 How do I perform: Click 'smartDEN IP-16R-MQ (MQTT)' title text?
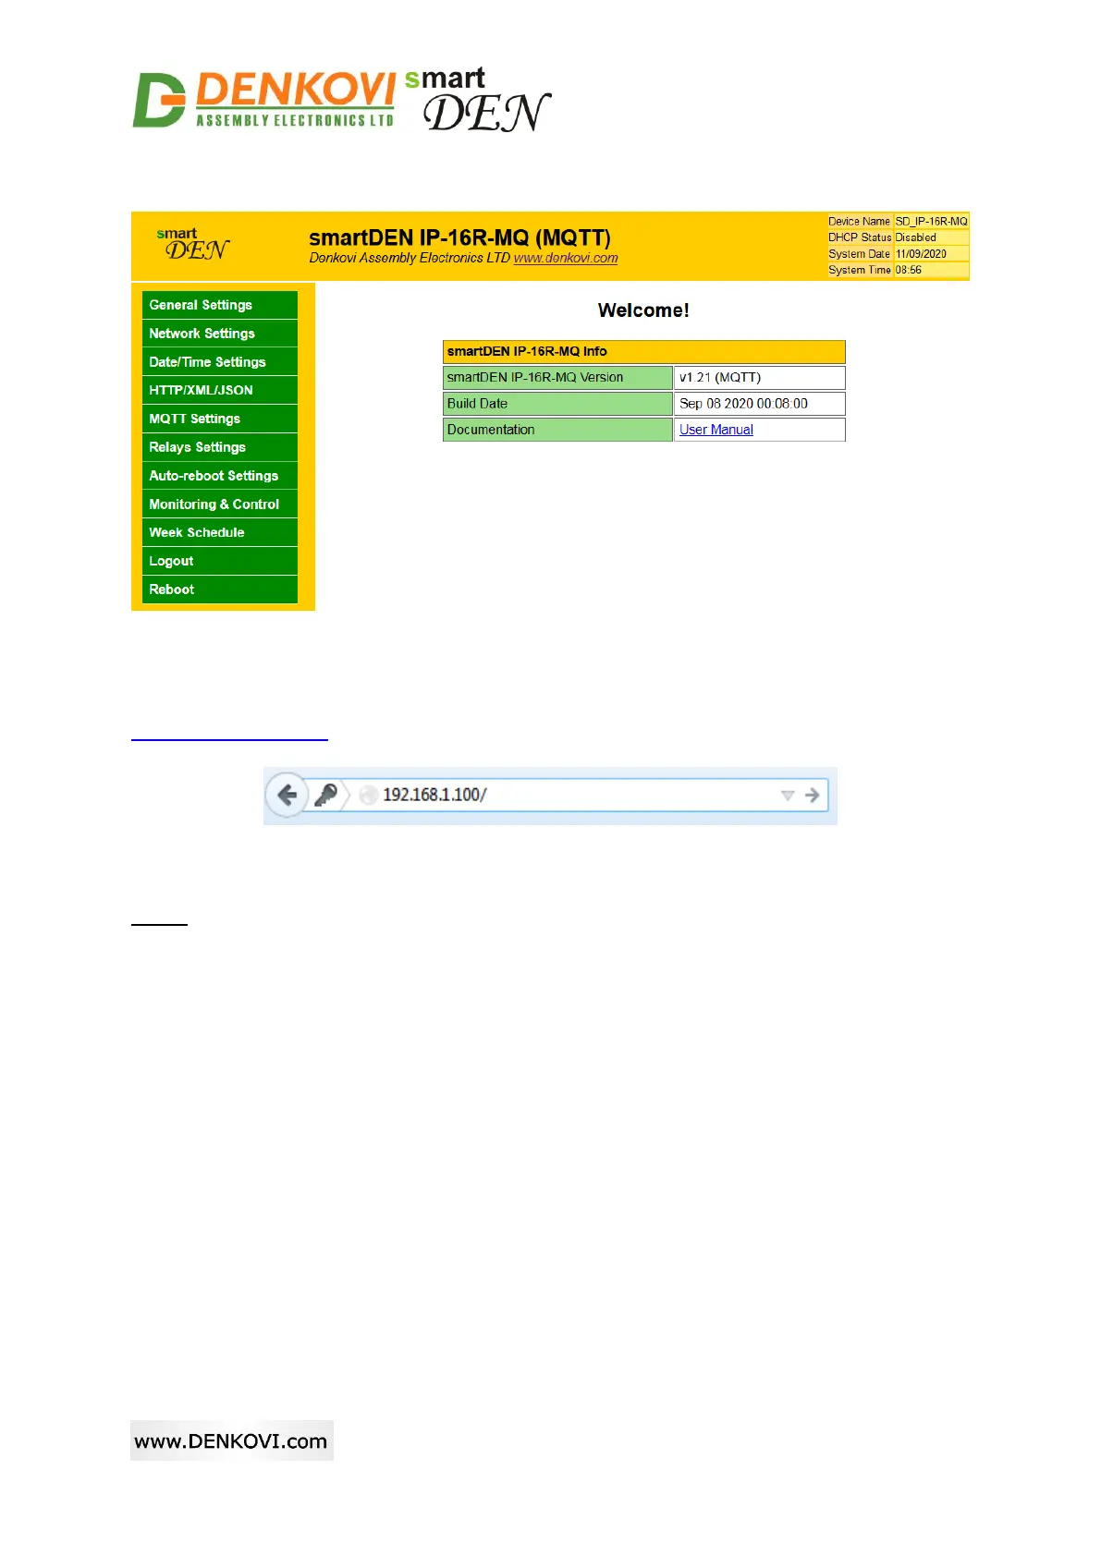tap(459, 237)
